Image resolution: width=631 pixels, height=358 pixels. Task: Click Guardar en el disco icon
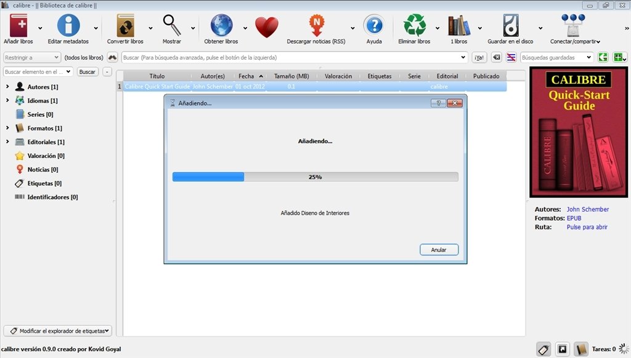point(511,25)
